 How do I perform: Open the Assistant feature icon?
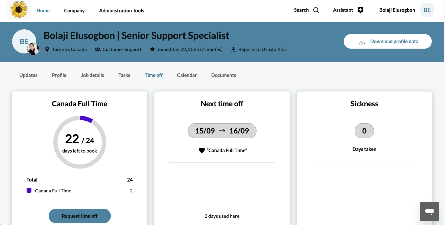pyautogui.click(x=360, y=10)
